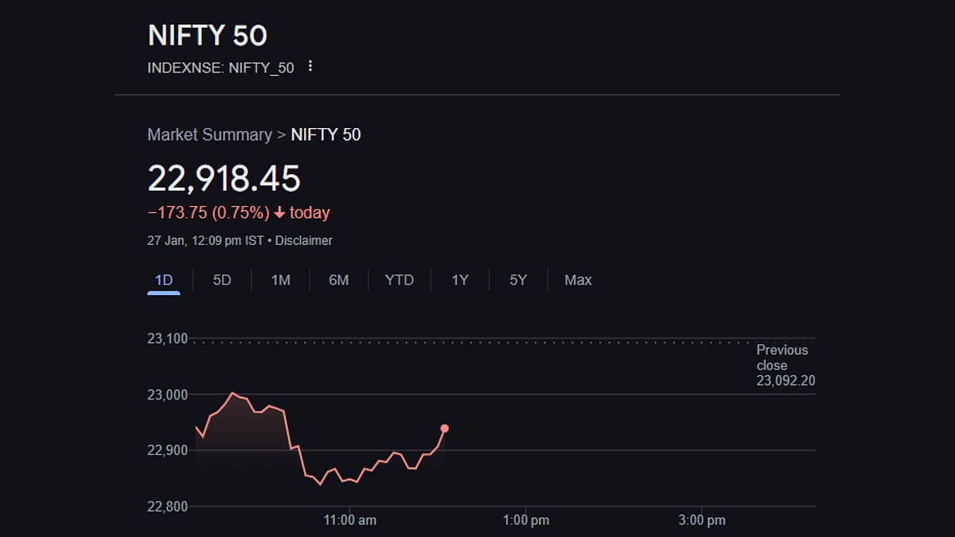This screenshot has height=537, width=955.
Task: Go to the Market Summary link
Action: tap(209, 134)
